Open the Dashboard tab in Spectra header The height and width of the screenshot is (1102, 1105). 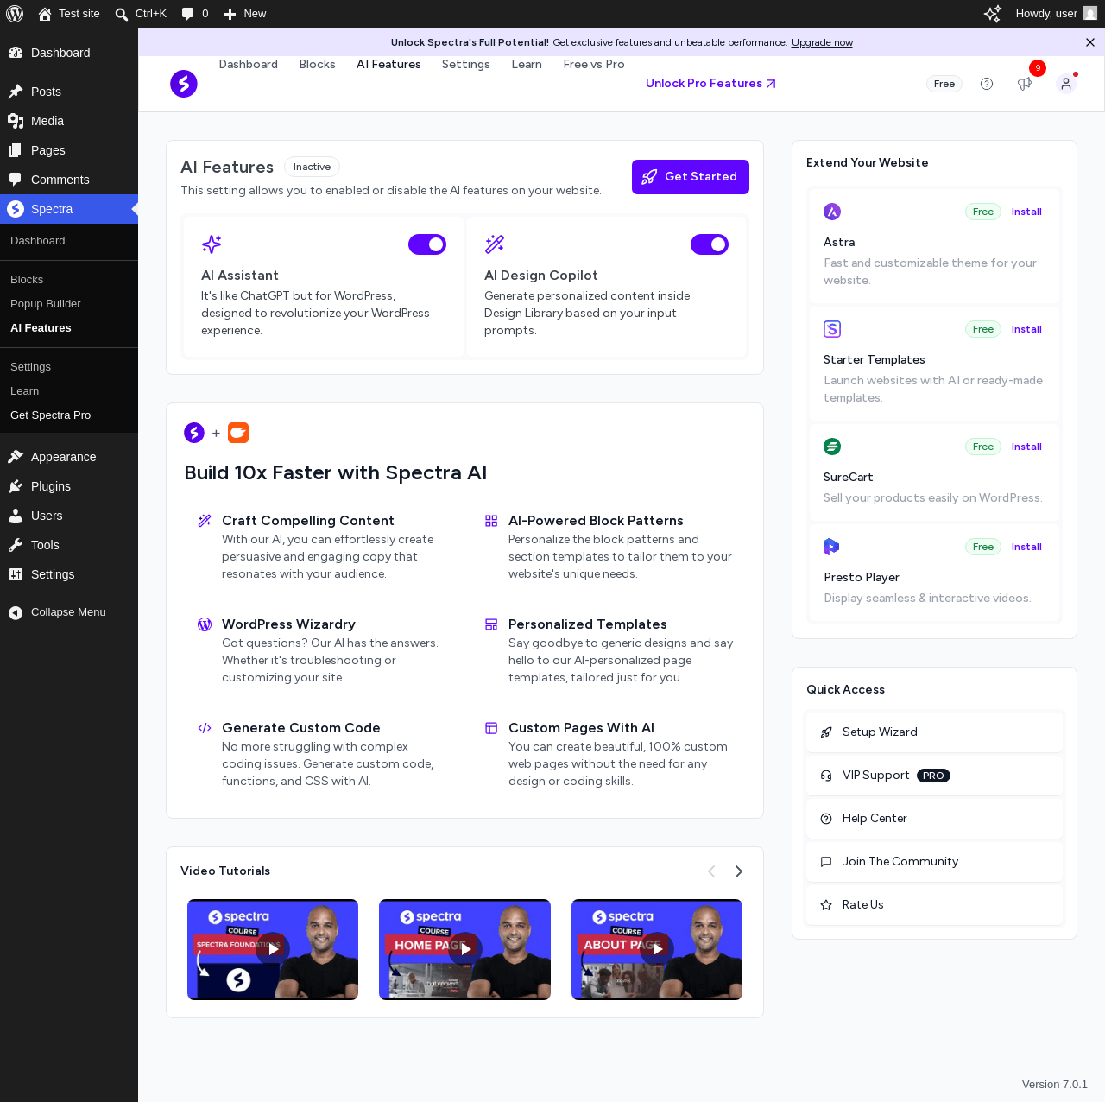[249, 65]
